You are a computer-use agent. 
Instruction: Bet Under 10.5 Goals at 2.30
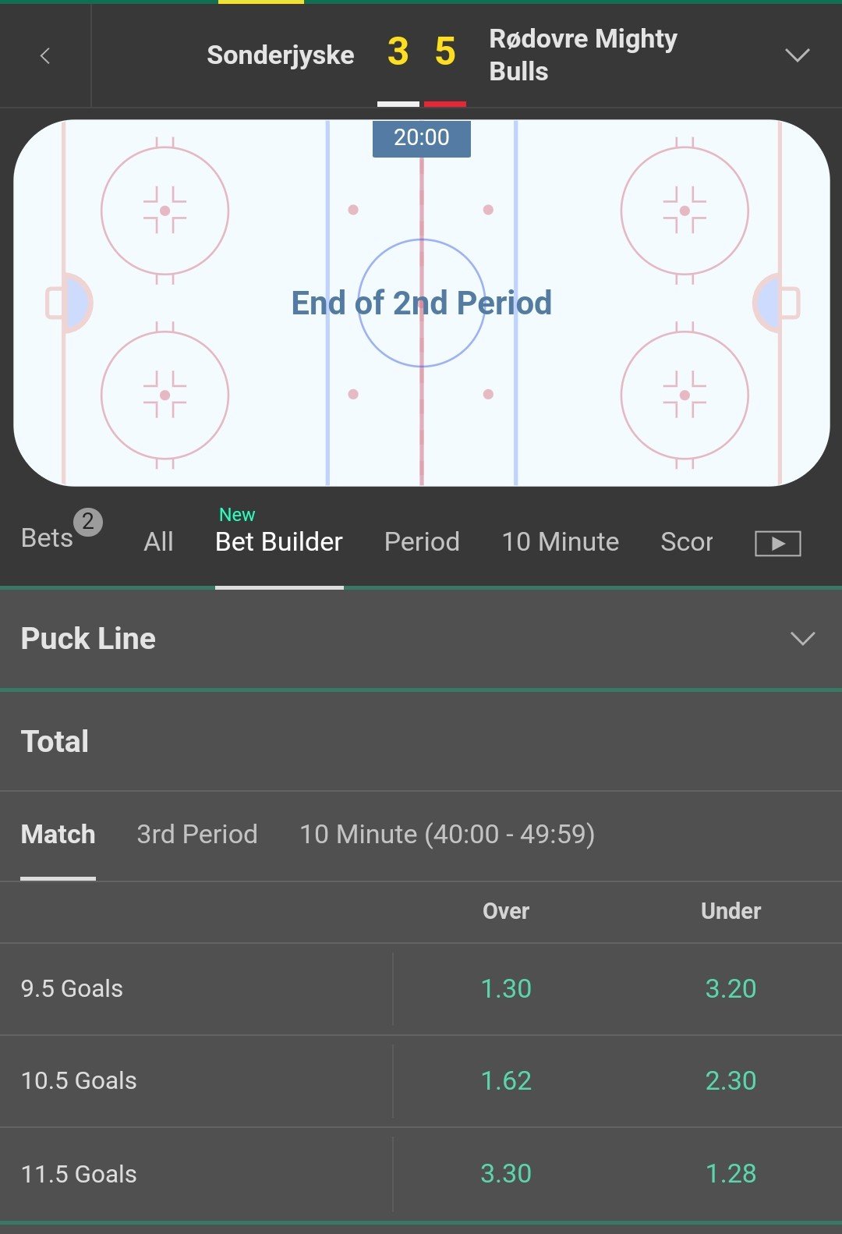click(731, 1081)
